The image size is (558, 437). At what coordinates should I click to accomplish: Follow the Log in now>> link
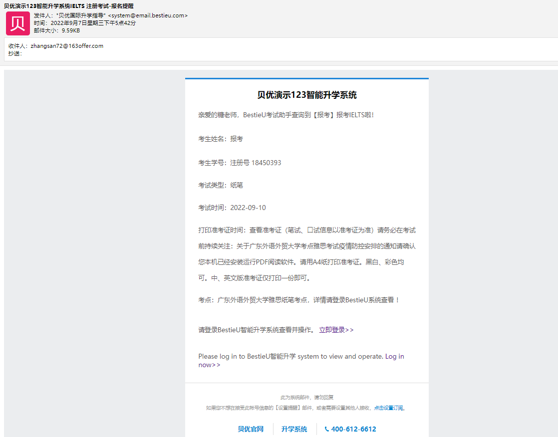(x=301, y=361)
